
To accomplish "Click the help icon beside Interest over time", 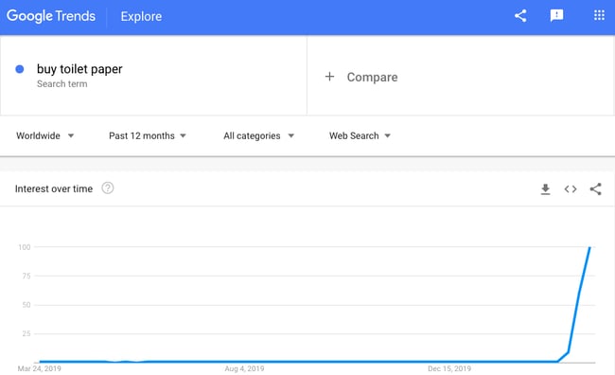I will click(x=108, y=188).
